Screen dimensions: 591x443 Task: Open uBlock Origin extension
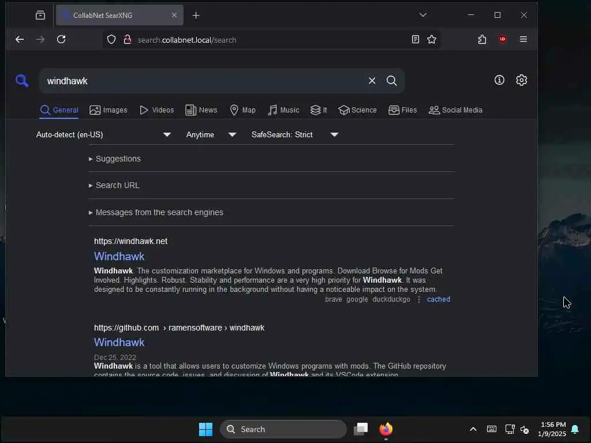[x=503, y=39]
